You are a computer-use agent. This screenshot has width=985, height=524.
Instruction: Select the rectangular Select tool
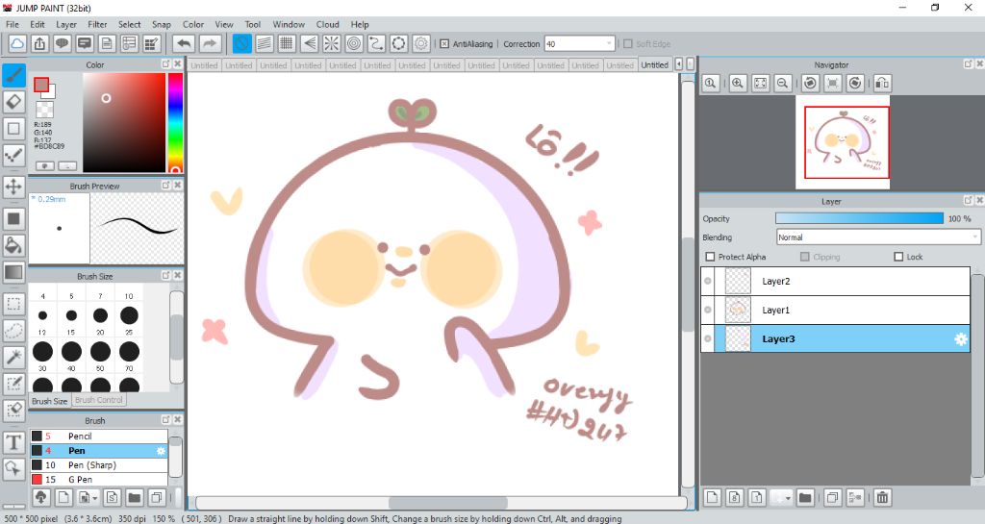coord(13,305)
